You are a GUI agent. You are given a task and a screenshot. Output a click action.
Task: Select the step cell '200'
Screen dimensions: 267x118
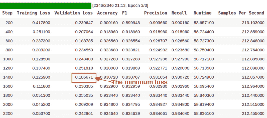(9, 23)
